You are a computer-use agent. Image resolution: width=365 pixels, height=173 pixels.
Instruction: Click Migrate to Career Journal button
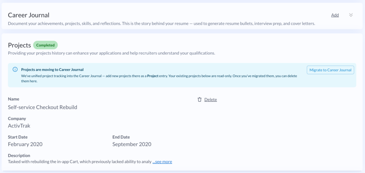tap(330, 70)
